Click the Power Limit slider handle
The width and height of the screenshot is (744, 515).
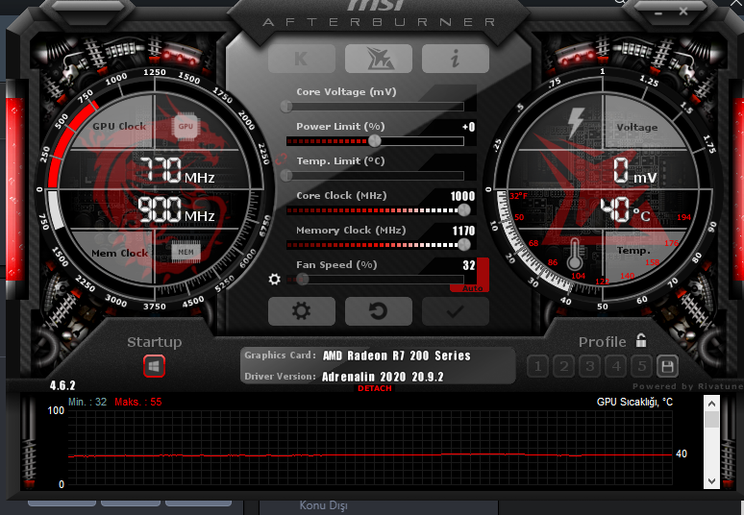tap(374, 141)
